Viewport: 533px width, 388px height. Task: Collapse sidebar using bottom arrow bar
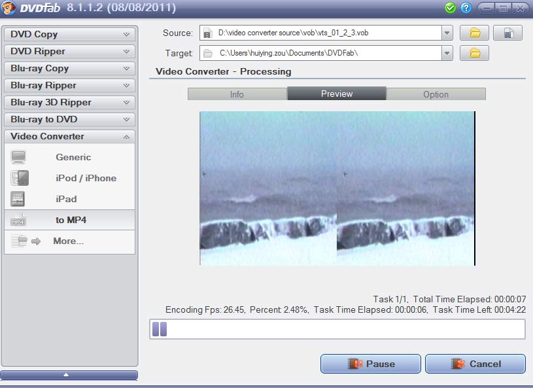click(69, 375)
